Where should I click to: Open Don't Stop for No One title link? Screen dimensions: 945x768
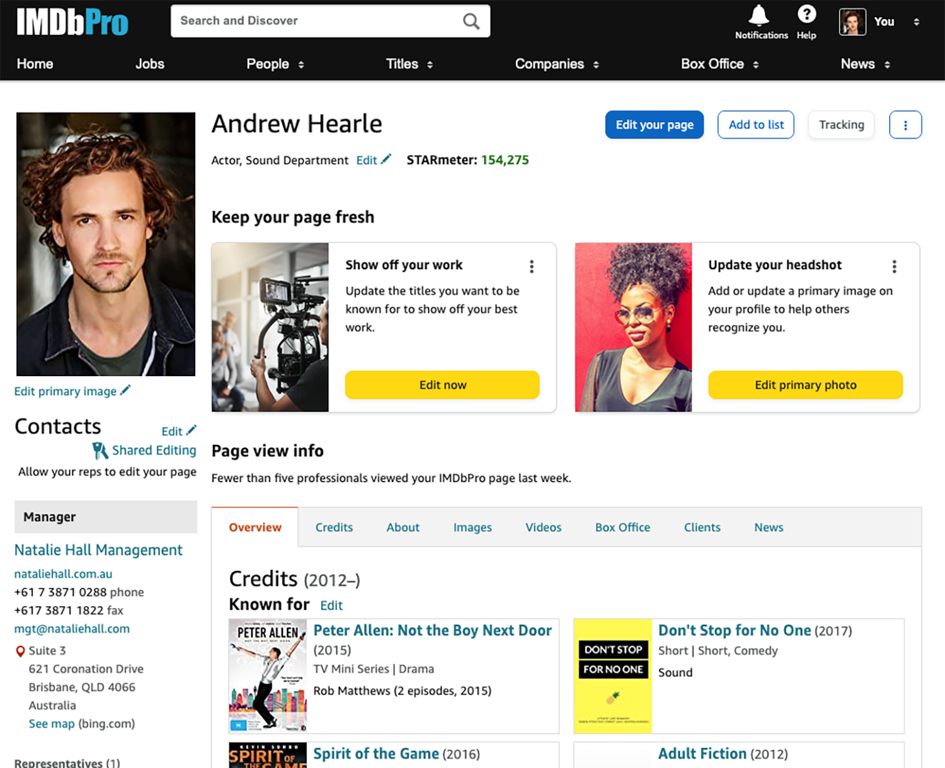click(x=735, y=631)
